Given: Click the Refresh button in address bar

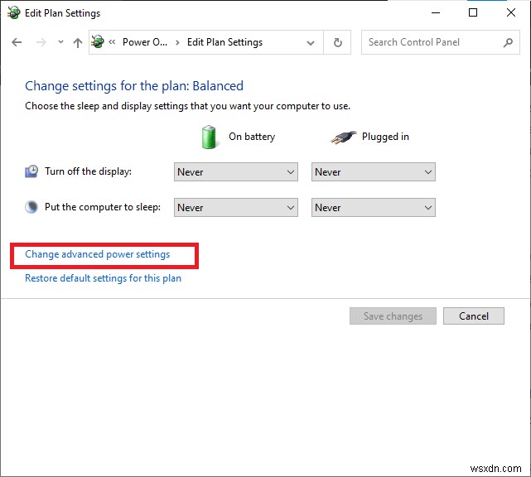Looking at the screenshot, I should (x=337, y=43).
